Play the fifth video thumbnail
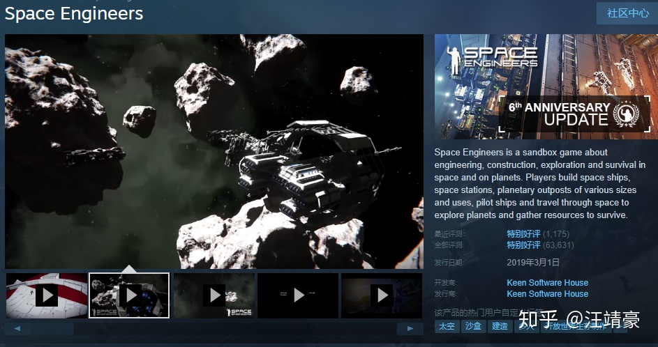 click(382, 295)
